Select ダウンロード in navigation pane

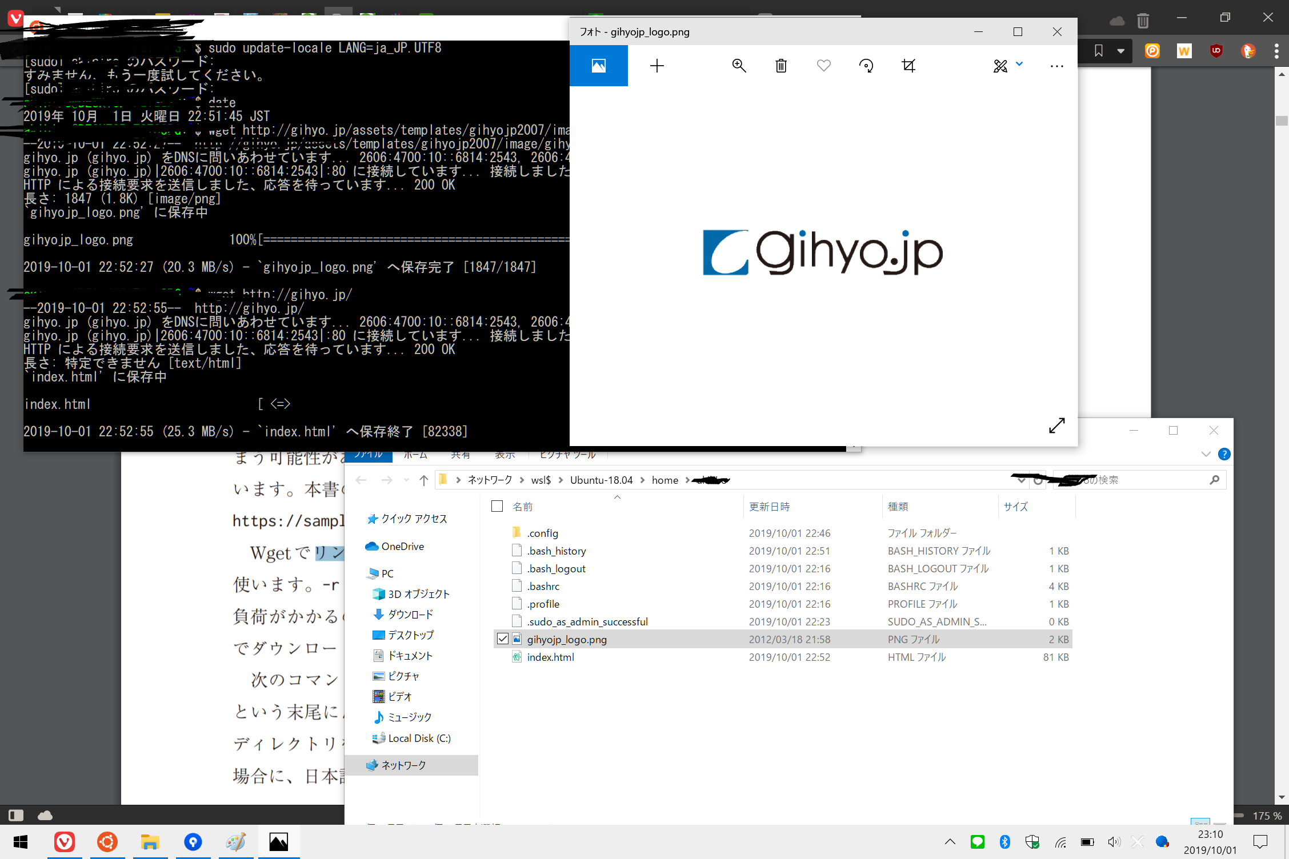410,615
